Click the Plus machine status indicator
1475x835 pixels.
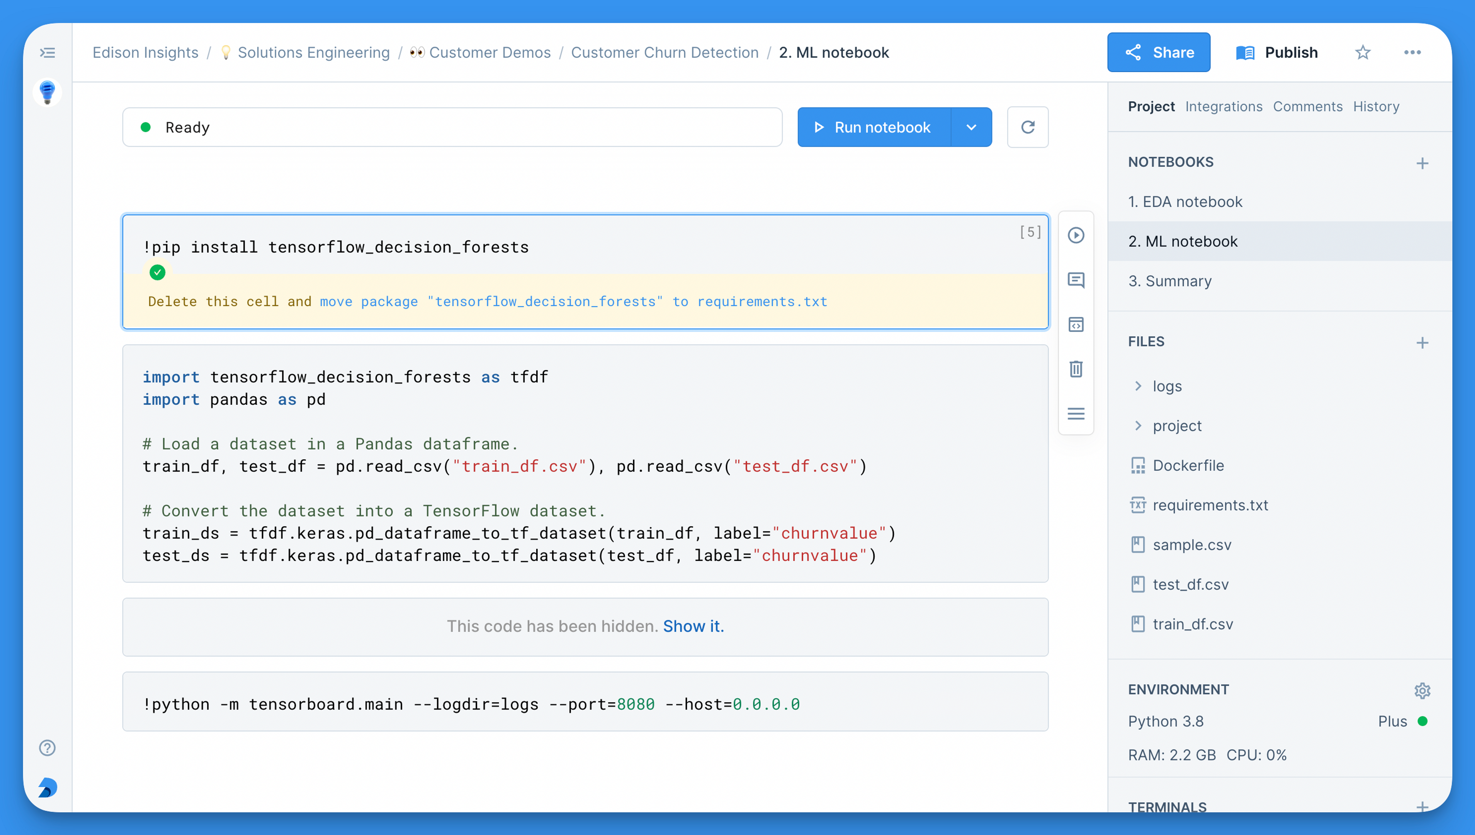(1402, 721)
